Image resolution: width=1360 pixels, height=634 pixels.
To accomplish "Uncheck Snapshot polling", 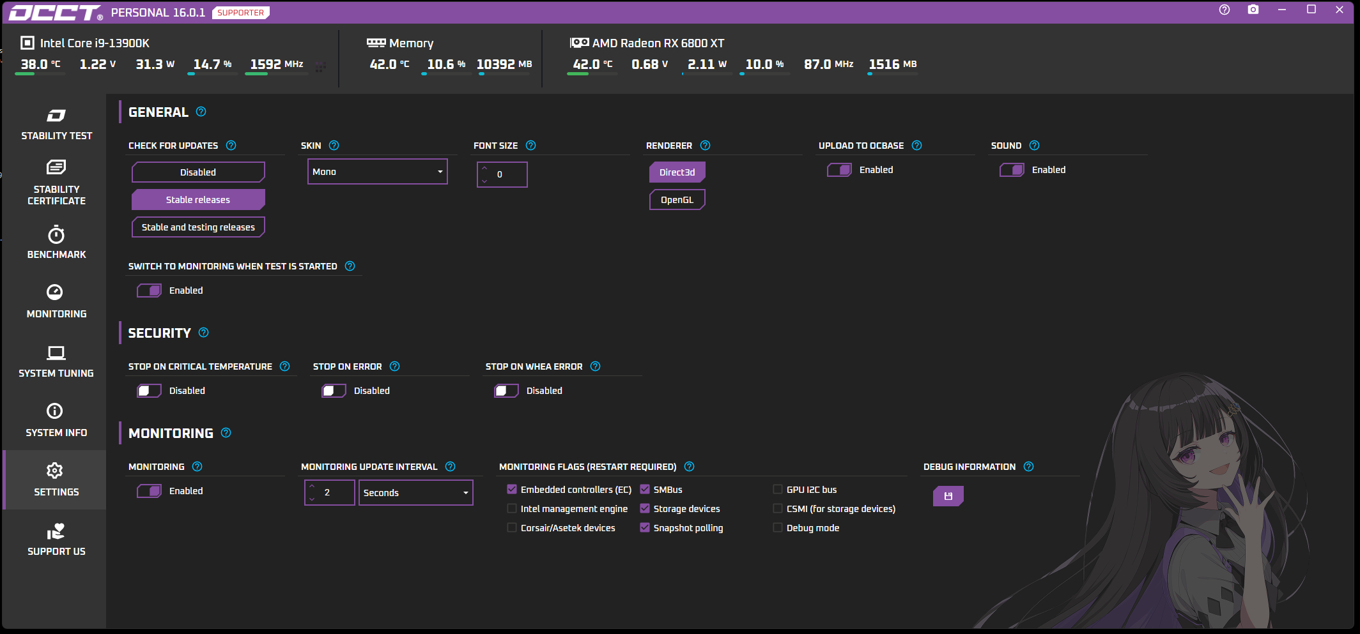I will (645, 528).
